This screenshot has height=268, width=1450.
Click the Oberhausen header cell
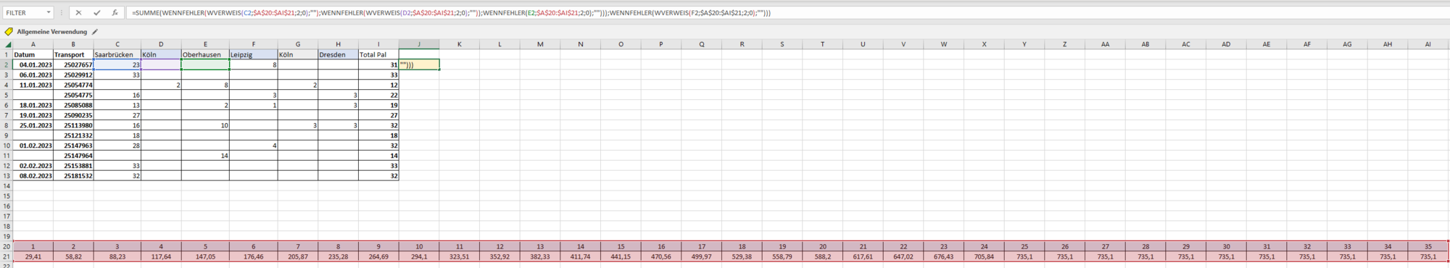[205, 54]
